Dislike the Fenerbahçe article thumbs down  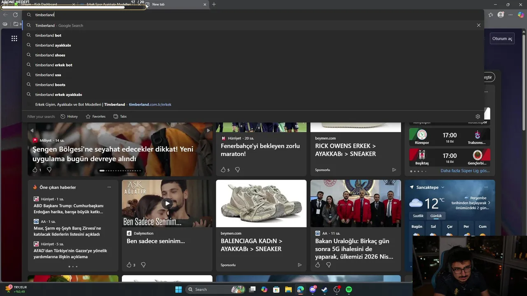point(237,170)
